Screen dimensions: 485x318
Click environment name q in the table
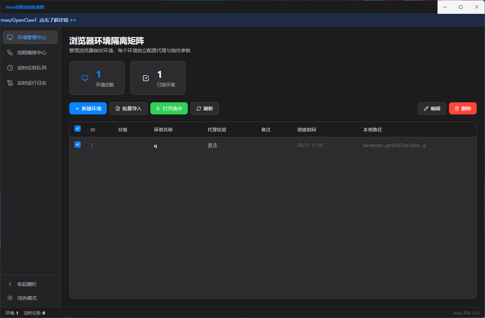[x=156, y=146]
